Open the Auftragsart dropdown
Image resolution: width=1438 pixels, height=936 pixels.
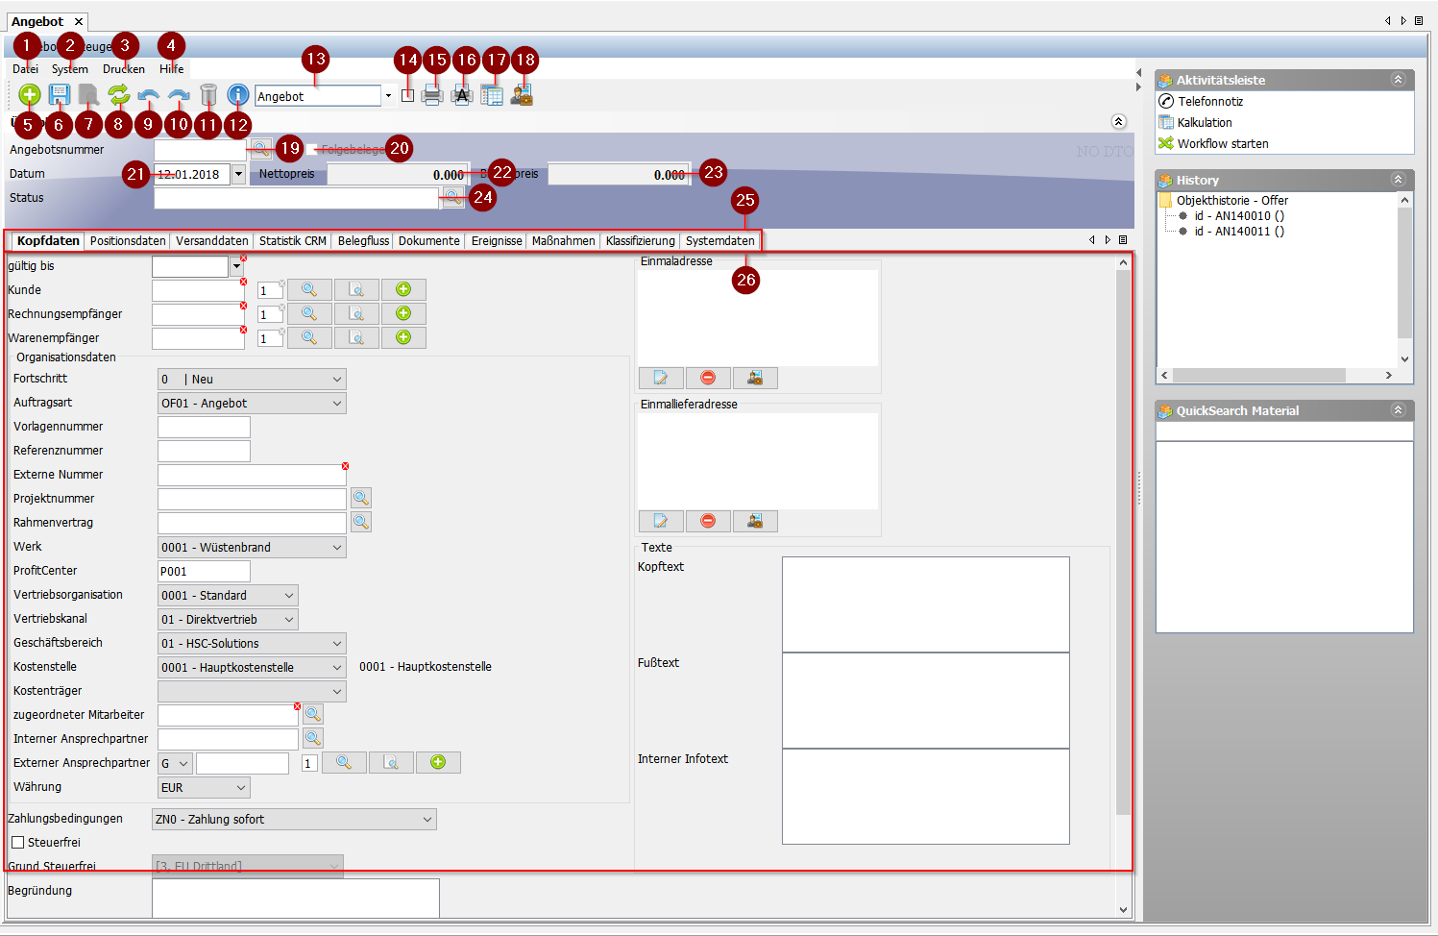(x=252, y=404)
